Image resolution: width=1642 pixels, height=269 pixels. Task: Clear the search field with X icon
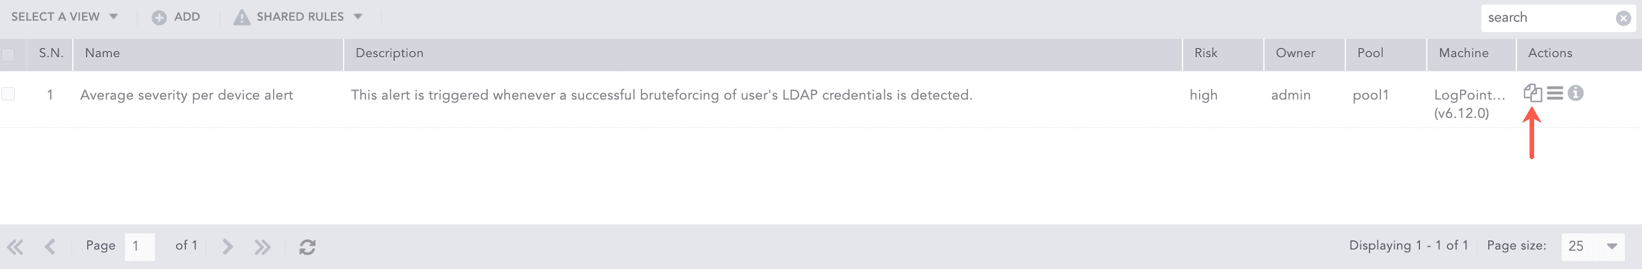coord(1623,18)
